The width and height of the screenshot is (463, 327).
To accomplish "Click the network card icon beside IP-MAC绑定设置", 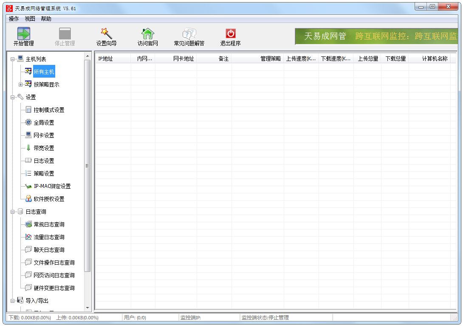I will (x=28, y=186).
